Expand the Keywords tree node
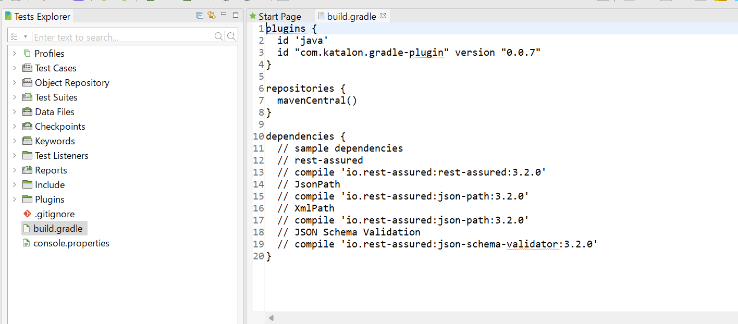This screenshot has width=738, height=324. click(15, 141)
